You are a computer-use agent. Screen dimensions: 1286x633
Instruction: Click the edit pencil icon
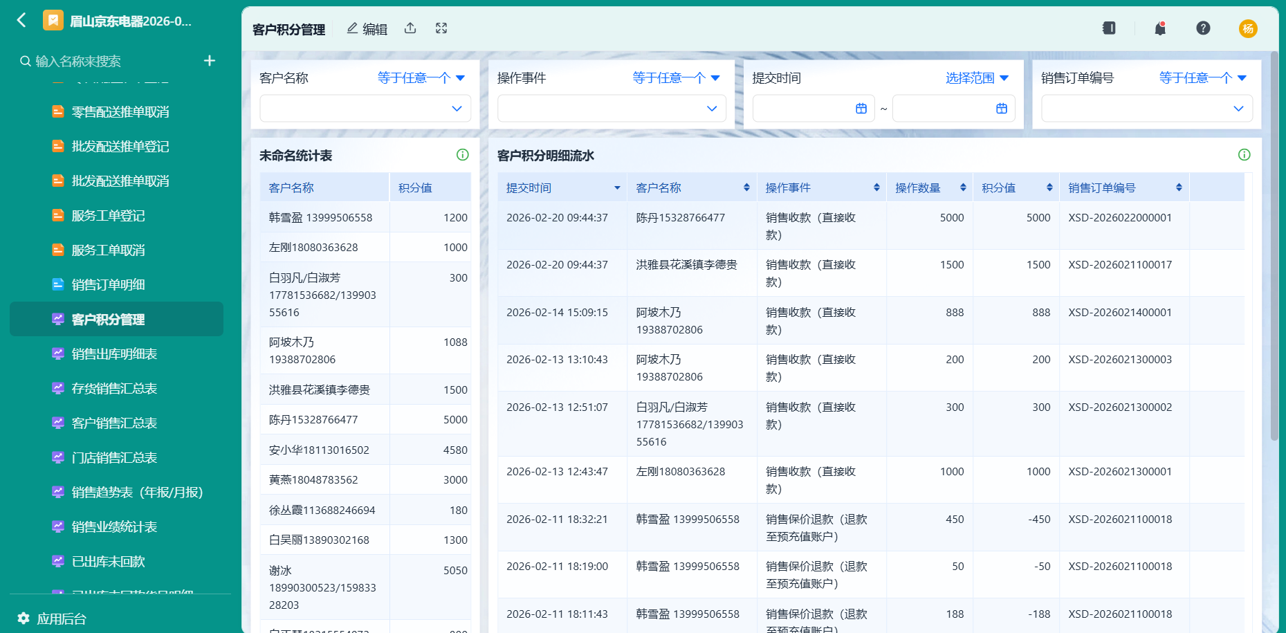[x=352, y=28]
